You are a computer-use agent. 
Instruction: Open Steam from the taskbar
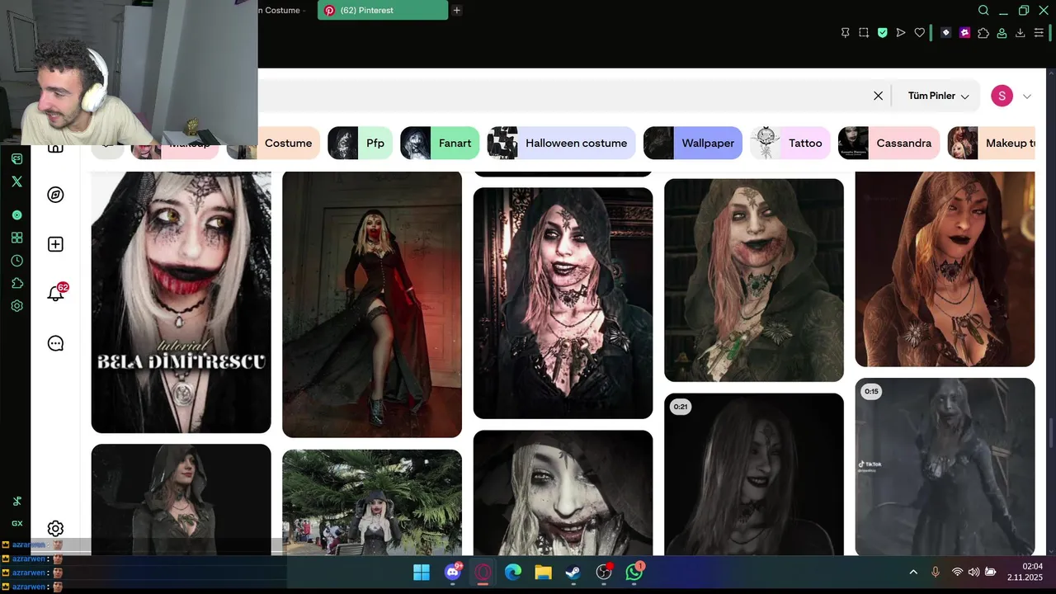573,572
